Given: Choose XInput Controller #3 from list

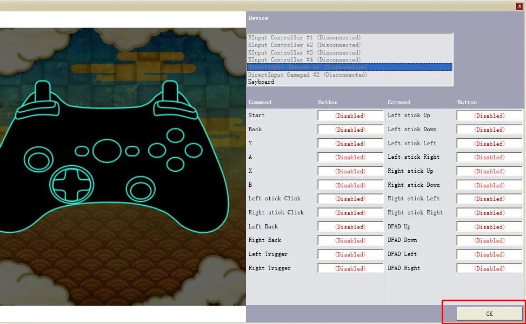Looking at the screenshot, I should [304, 53].
